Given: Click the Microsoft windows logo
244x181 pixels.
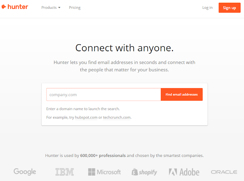Looking at the screenshot, I should tap(92, 172).
